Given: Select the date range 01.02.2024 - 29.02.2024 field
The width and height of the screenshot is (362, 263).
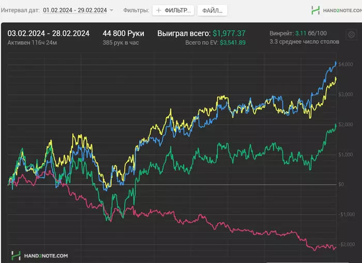Looking at the screenshot, I should pos(75,10).
